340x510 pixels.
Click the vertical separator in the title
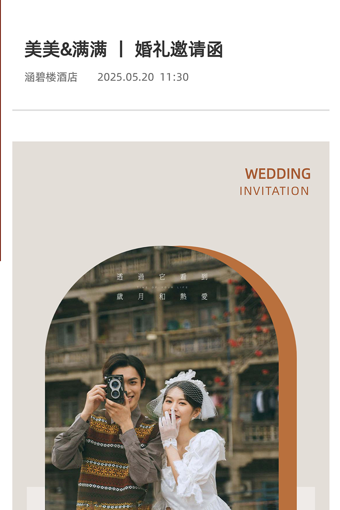[121, 49]
